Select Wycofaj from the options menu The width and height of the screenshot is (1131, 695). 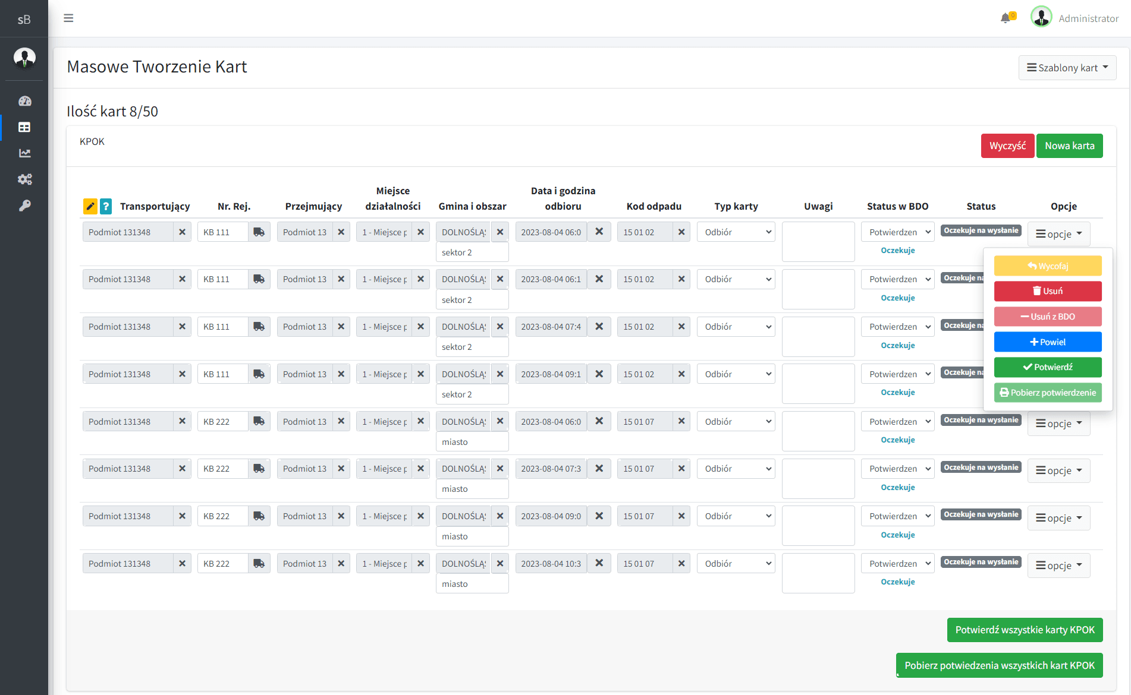tap(1048, 266)
